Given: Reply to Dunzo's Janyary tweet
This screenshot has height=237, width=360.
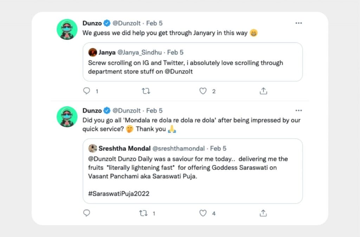Looking at the screenshot, I should point(86,91).
